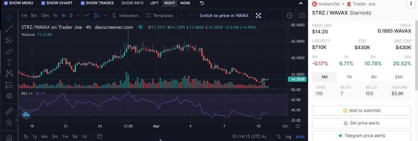
Task: Open the pitchfork drawing tools
Action: point(9,40)
